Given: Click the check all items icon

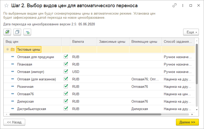Looking at the screenshot, I should tap(7, 32).
